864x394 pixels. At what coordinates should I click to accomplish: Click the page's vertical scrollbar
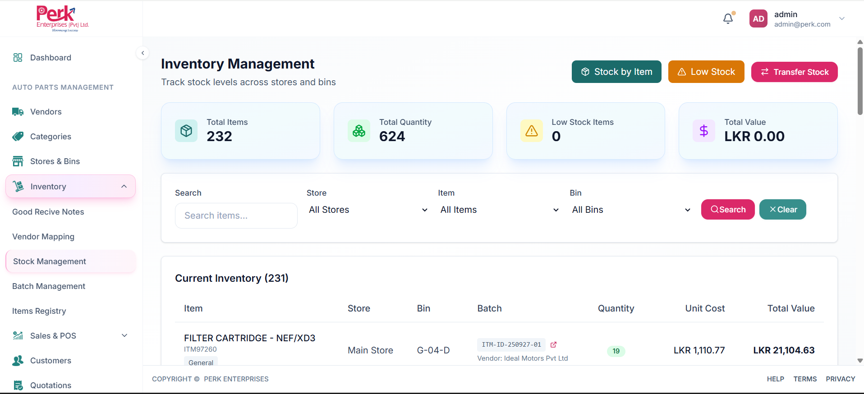pos(860,81)
